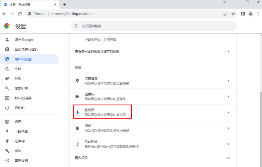Open the 位置信息 permission row
Viewport: 262px width, 167px height.
click(x=153, y=81)
